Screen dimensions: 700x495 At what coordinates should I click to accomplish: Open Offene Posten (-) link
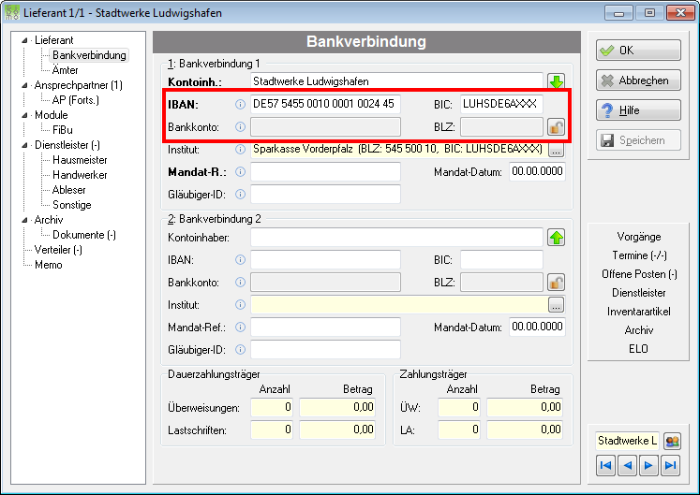coord(639,274)
